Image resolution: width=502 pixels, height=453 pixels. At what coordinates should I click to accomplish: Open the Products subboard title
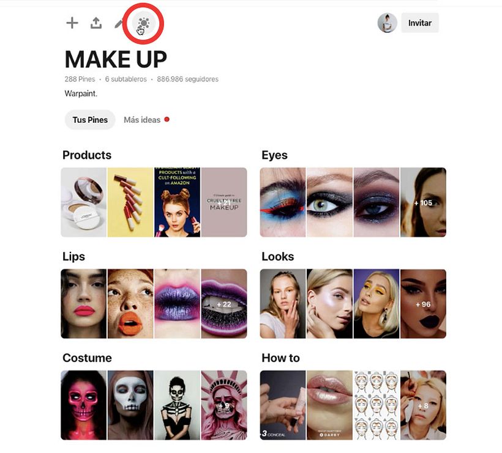[87, 155]
